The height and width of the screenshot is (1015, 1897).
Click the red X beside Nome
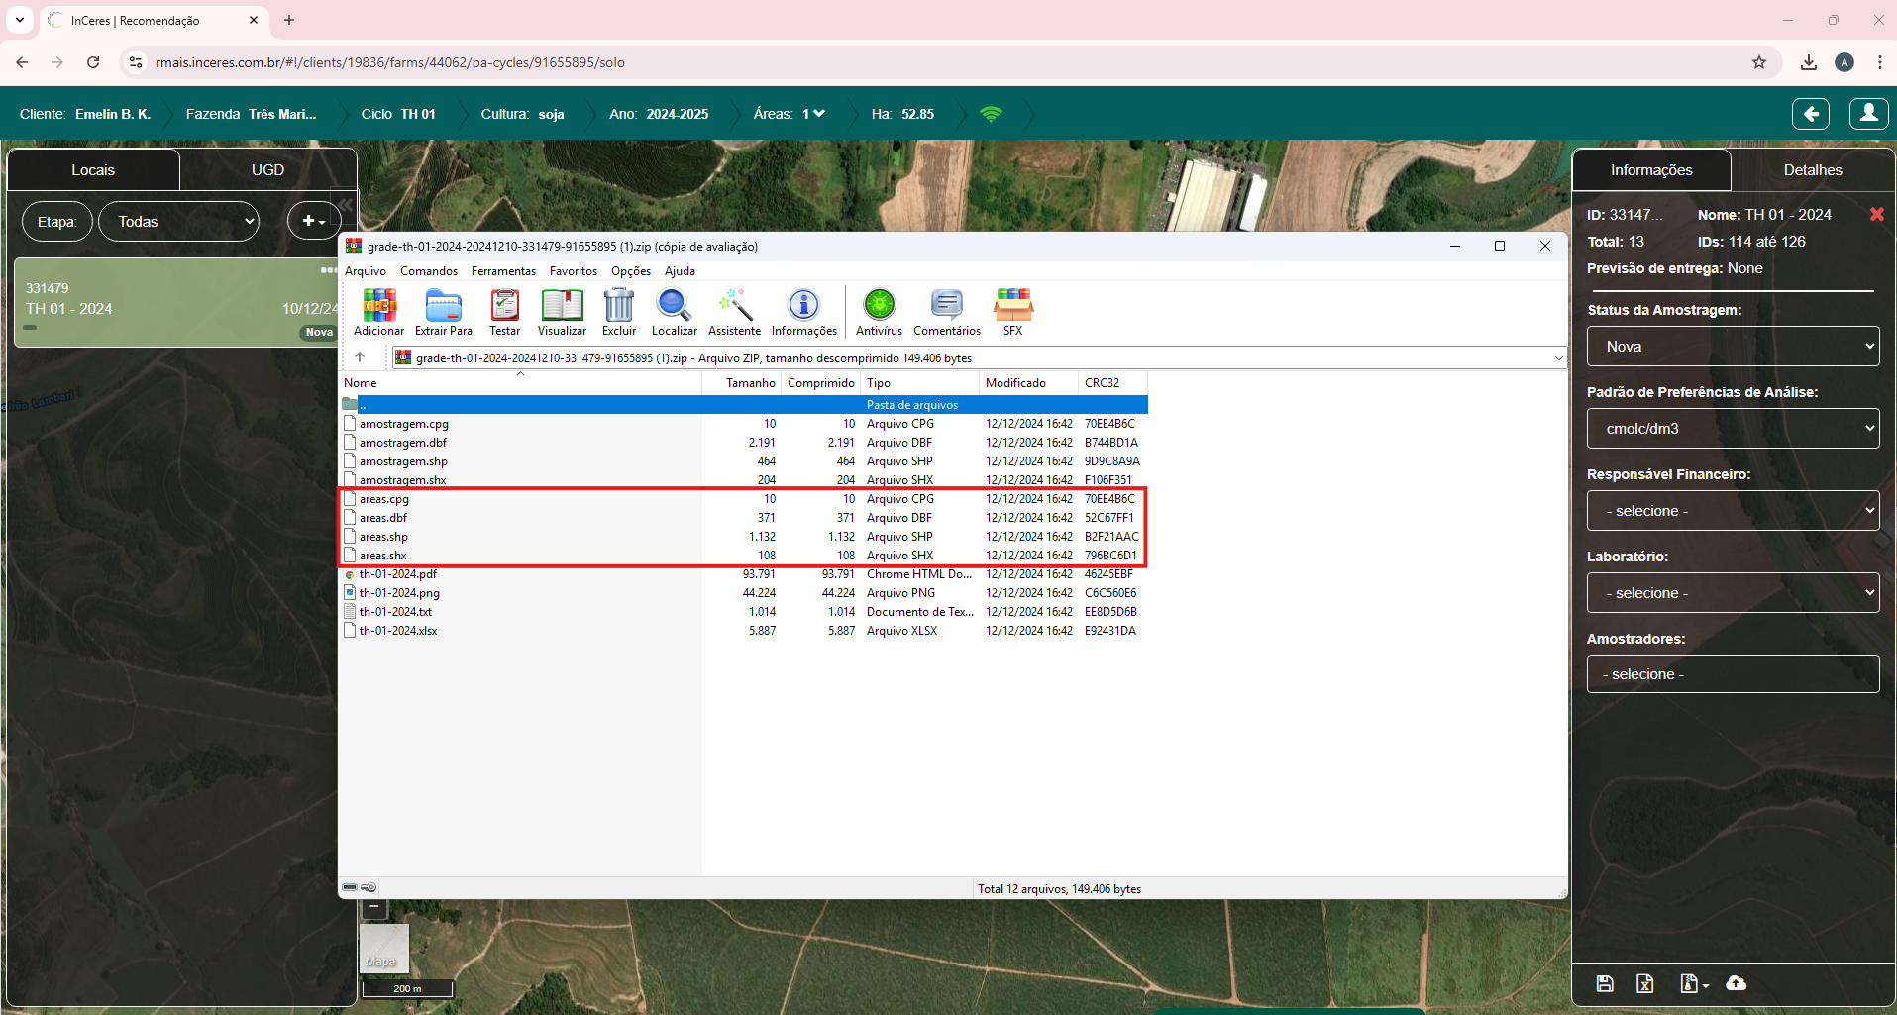click(x=1876, y=215)
